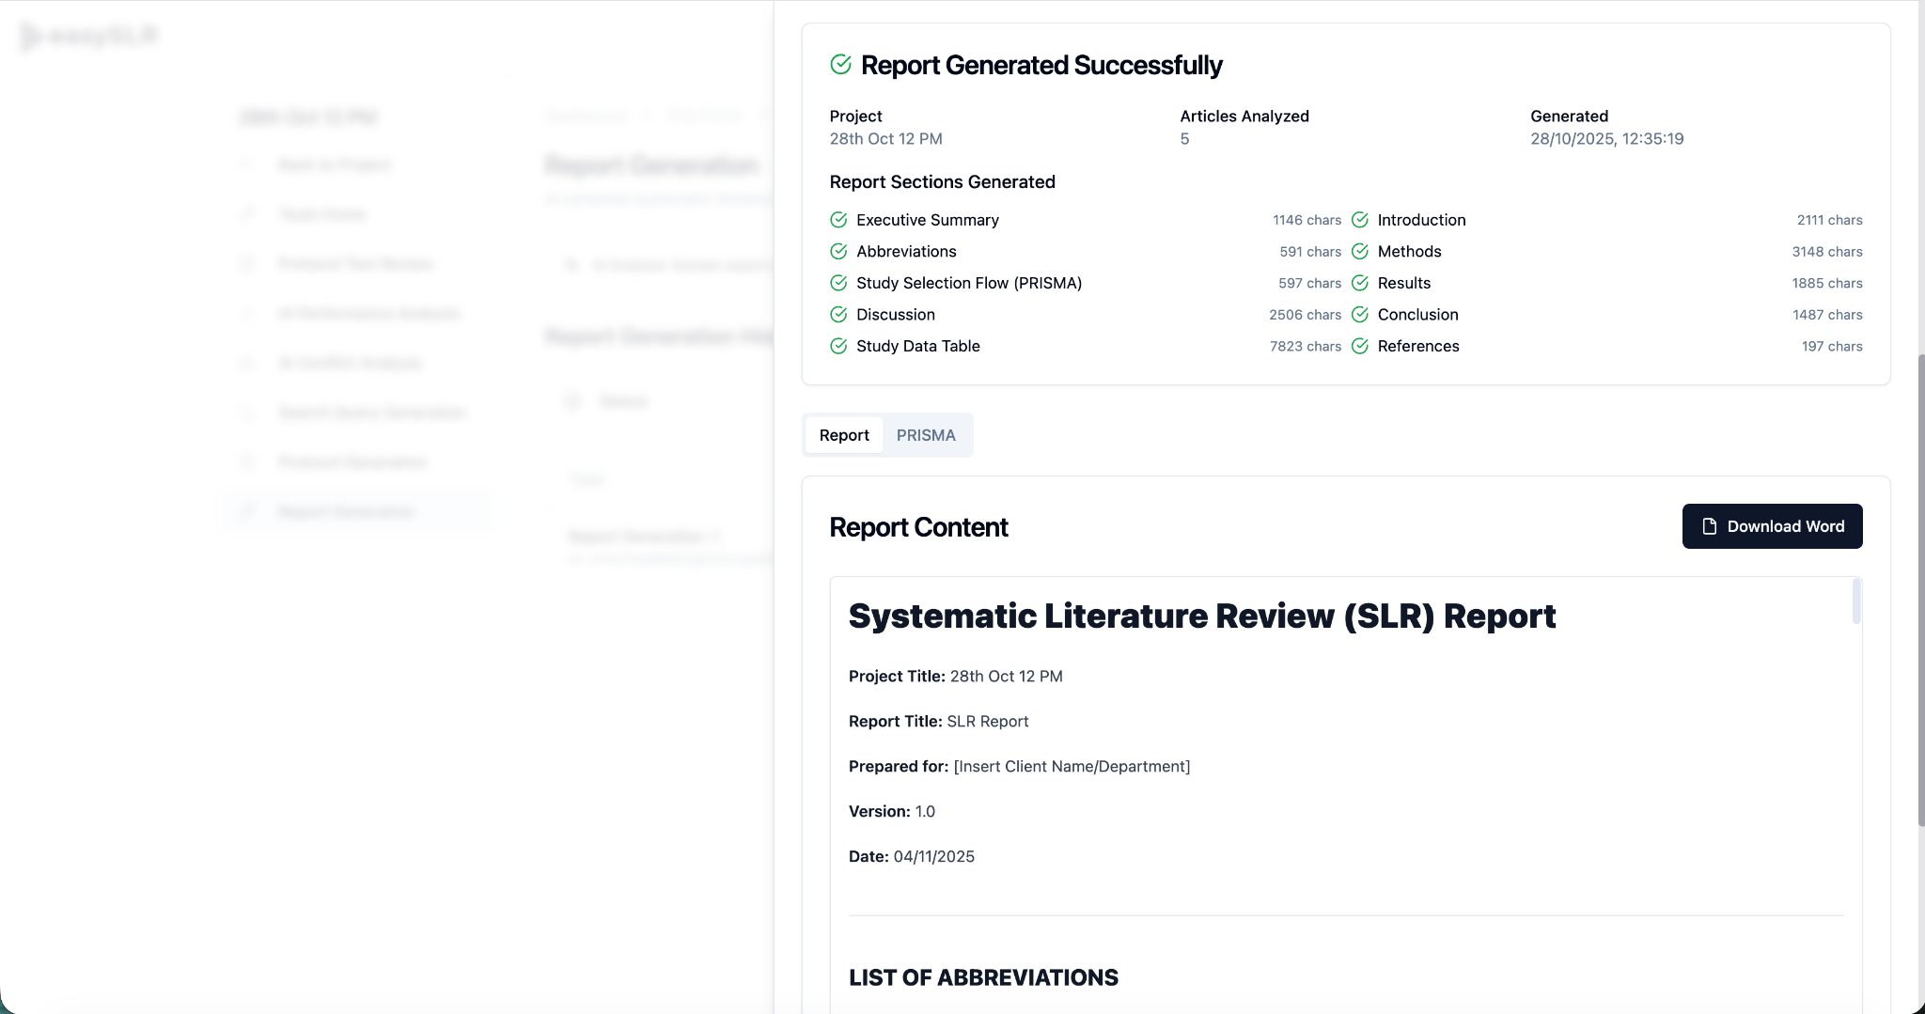Click the Generated timestamp 28/10/2025, 12:35:19
The width and height of the screenshot is (1925, 1014).
1606,139
